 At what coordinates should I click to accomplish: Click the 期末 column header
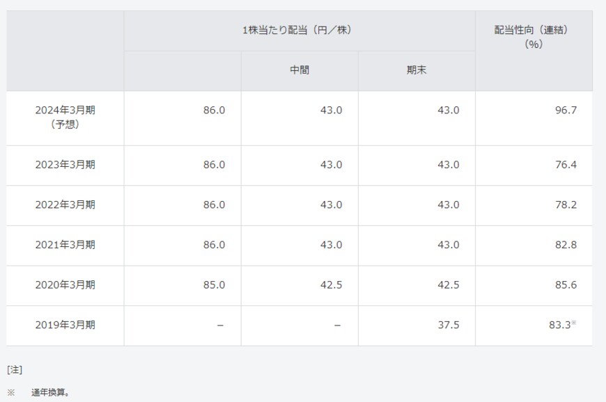(417, 71)
